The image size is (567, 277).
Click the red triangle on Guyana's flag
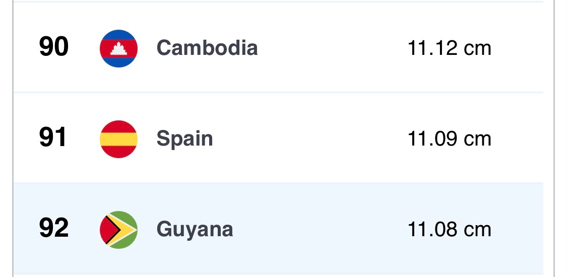106,230
